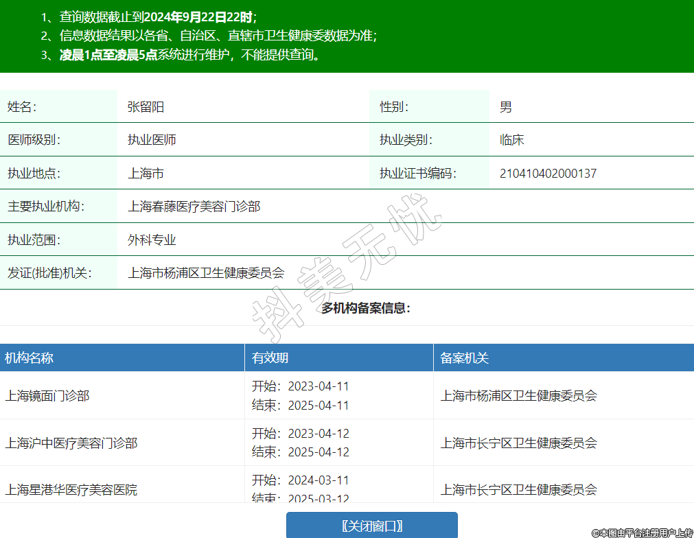Image resolution: width=694 pixels, height=538 pixels.
Task: Select the 有效期 column header
Action: click(x=270, y=358)
